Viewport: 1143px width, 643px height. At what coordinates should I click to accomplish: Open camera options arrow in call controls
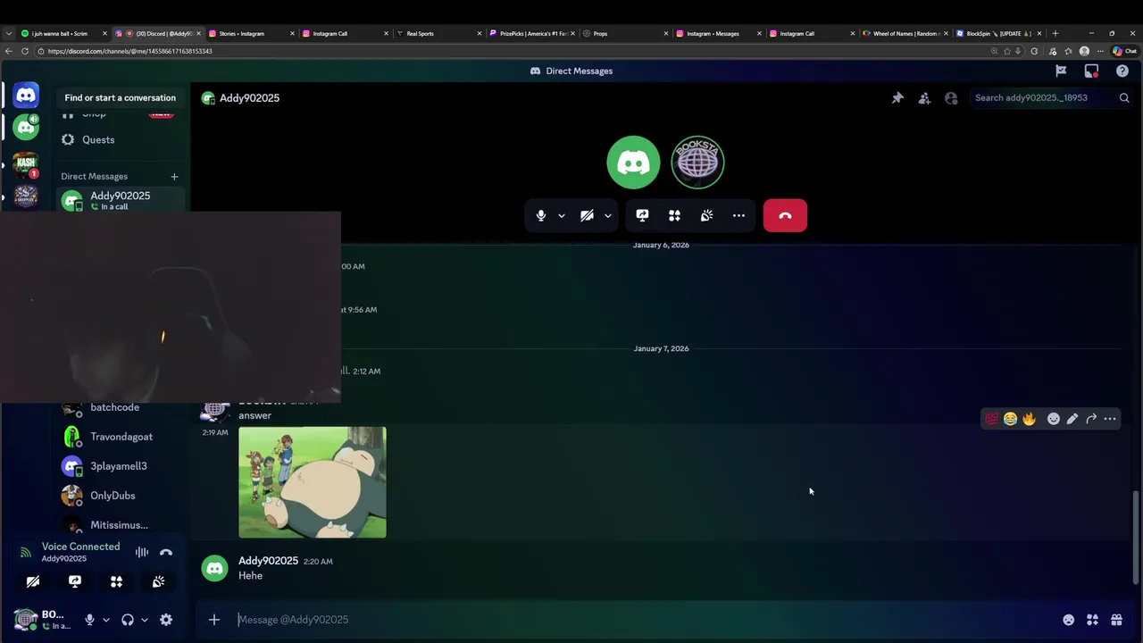(x=608, y=215)
